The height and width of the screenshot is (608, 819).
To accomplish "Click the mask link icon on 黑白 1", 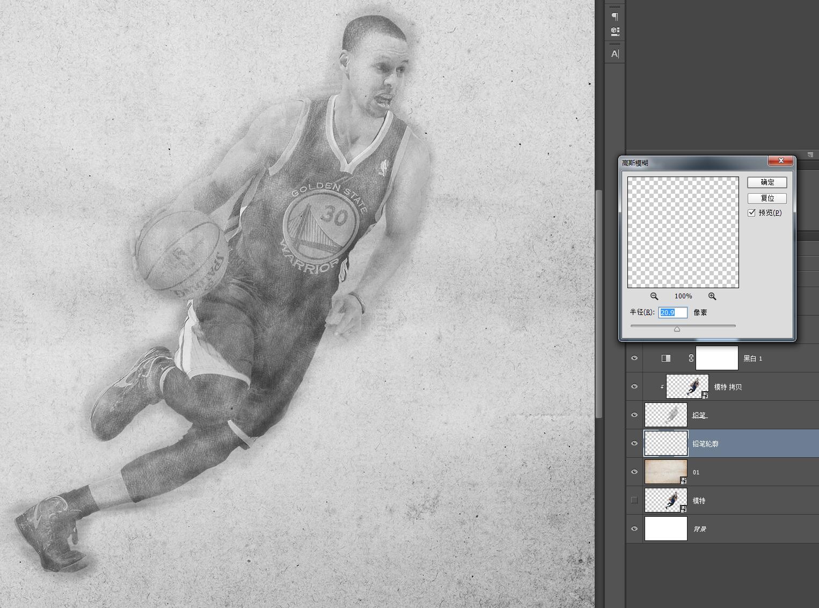I will pos(691,358).
